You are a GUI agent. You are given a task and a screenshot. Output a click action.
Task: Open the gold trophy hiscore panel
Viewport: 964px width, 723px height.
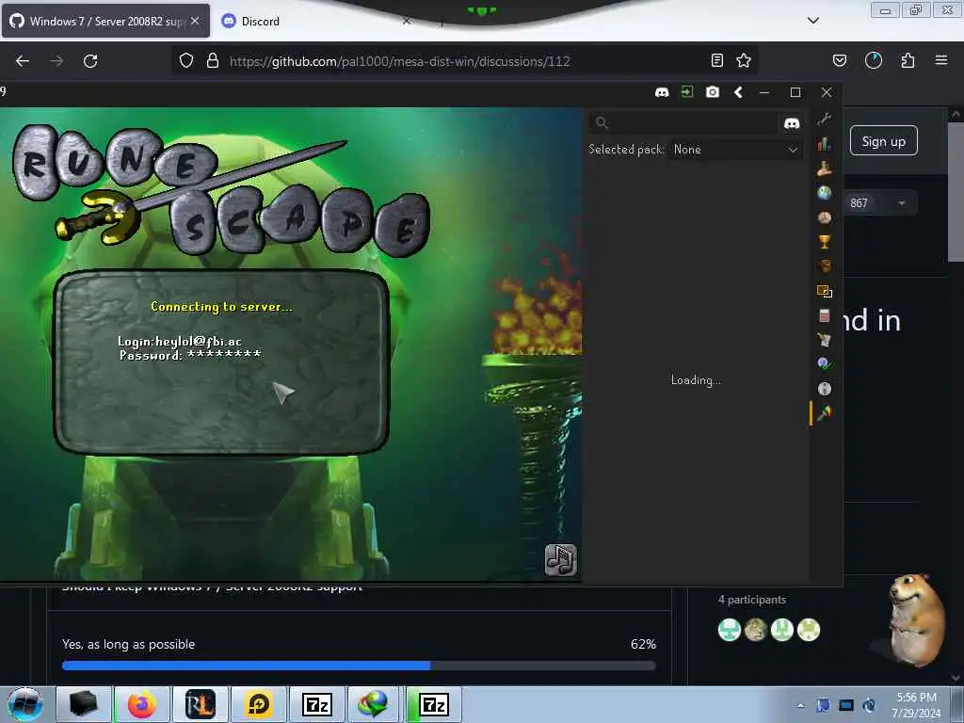825,242
